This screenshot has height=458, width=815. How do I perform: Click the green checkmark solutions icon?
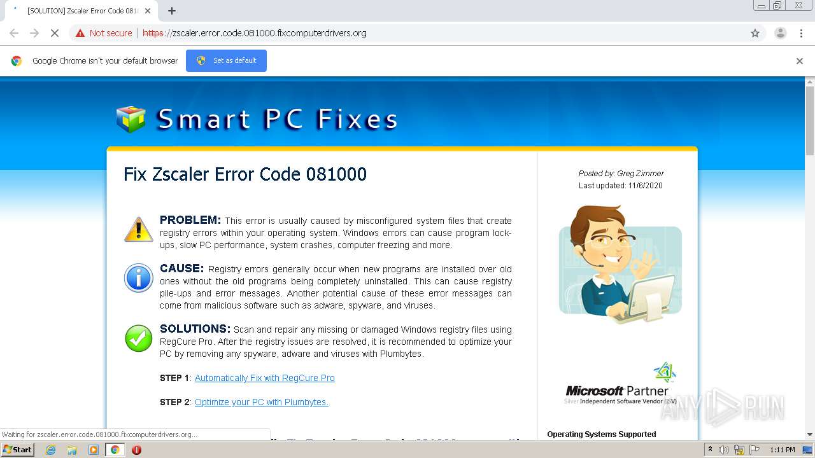coord(139,338)
